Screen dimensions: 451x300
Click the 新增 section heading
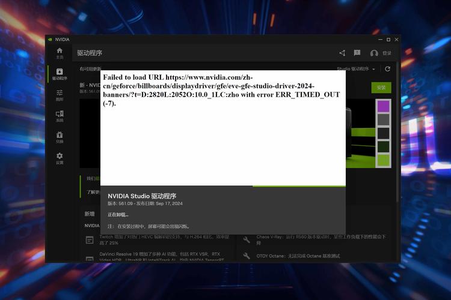(90, 214)
